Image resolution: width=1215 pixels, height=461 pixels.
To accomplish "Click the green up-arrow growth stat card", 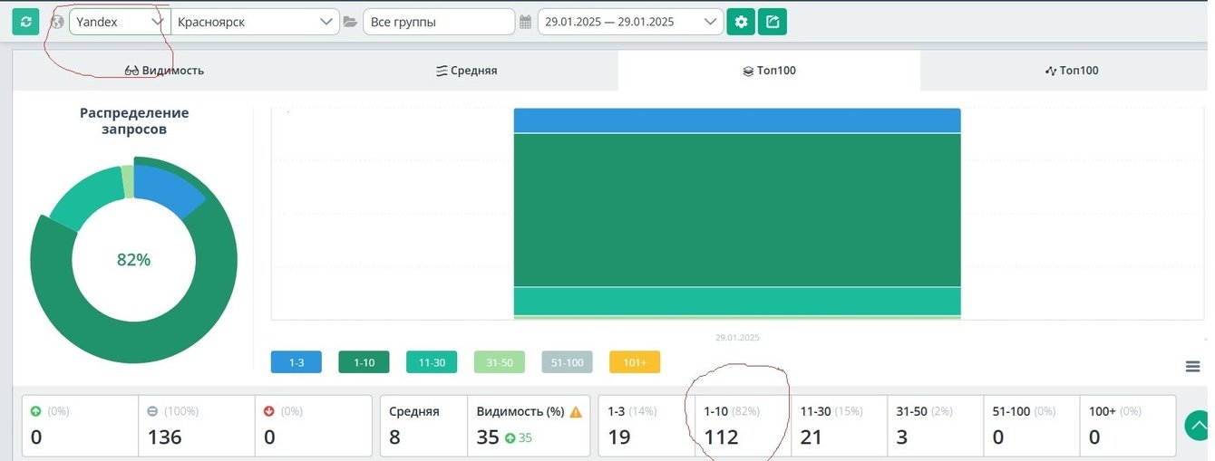I will tap(80, 426).
